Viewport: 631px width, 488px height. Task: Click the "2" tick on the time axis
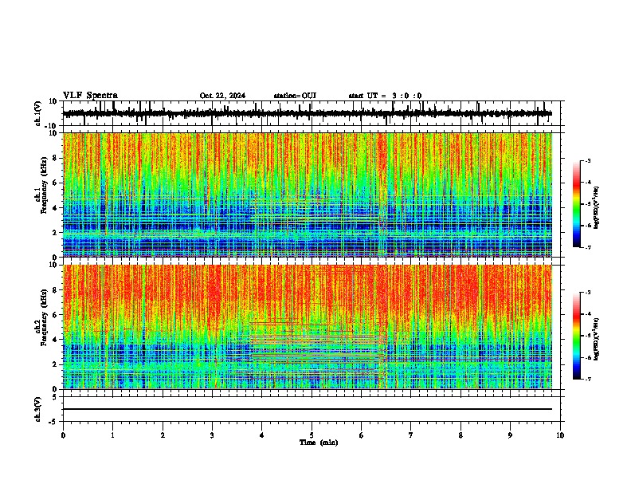[163, 435]
